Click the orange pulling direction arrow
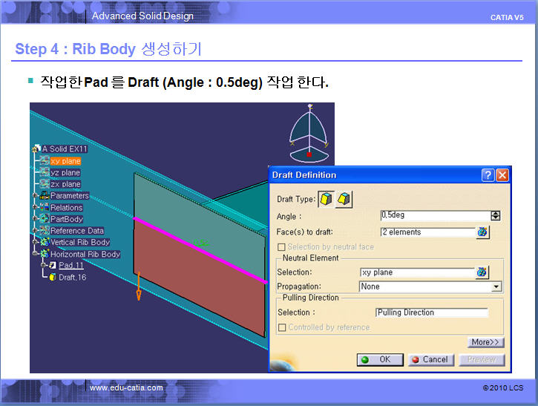The height and width of the screenshot is (406, 538). (138, 287)
